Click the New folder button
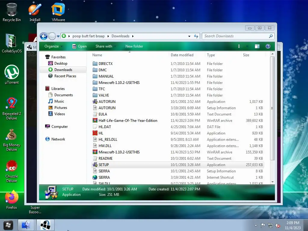Screen dimensions: 308x231 (x=134, y=46)
